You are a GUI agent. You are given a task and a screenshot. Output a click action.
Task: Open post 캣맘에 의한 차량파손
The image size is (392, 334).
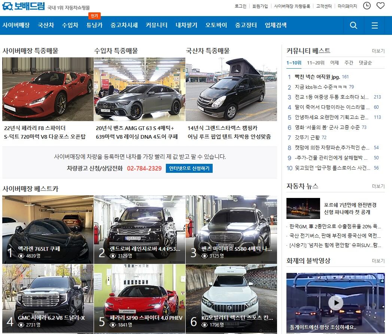pos(332,147)
